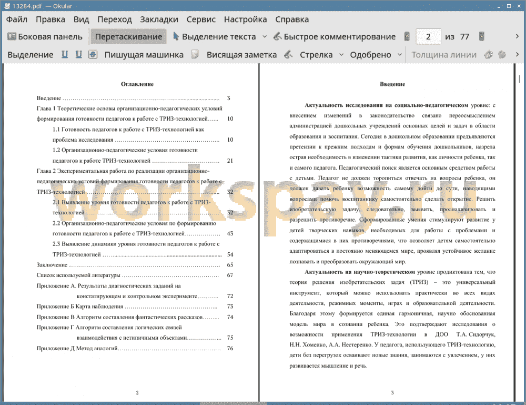Click page number 3 at page bottom
This screenshot has width=526, height=405.
(392, 392)
